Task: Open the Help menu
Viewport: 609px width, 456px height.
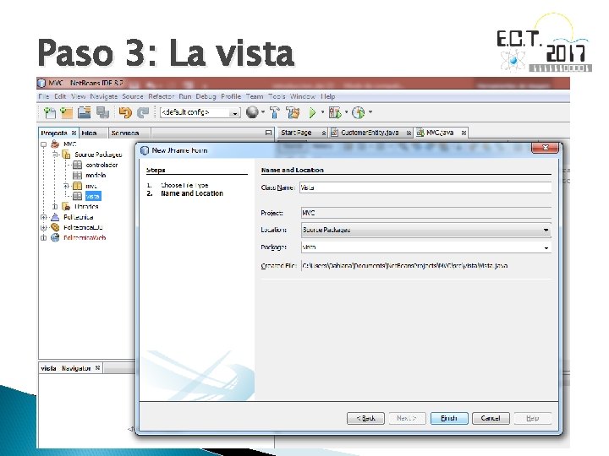Action: [328, 96]
